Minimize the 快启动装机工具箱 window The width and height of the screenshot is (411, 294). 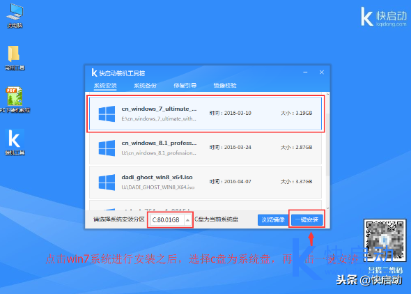305,72
